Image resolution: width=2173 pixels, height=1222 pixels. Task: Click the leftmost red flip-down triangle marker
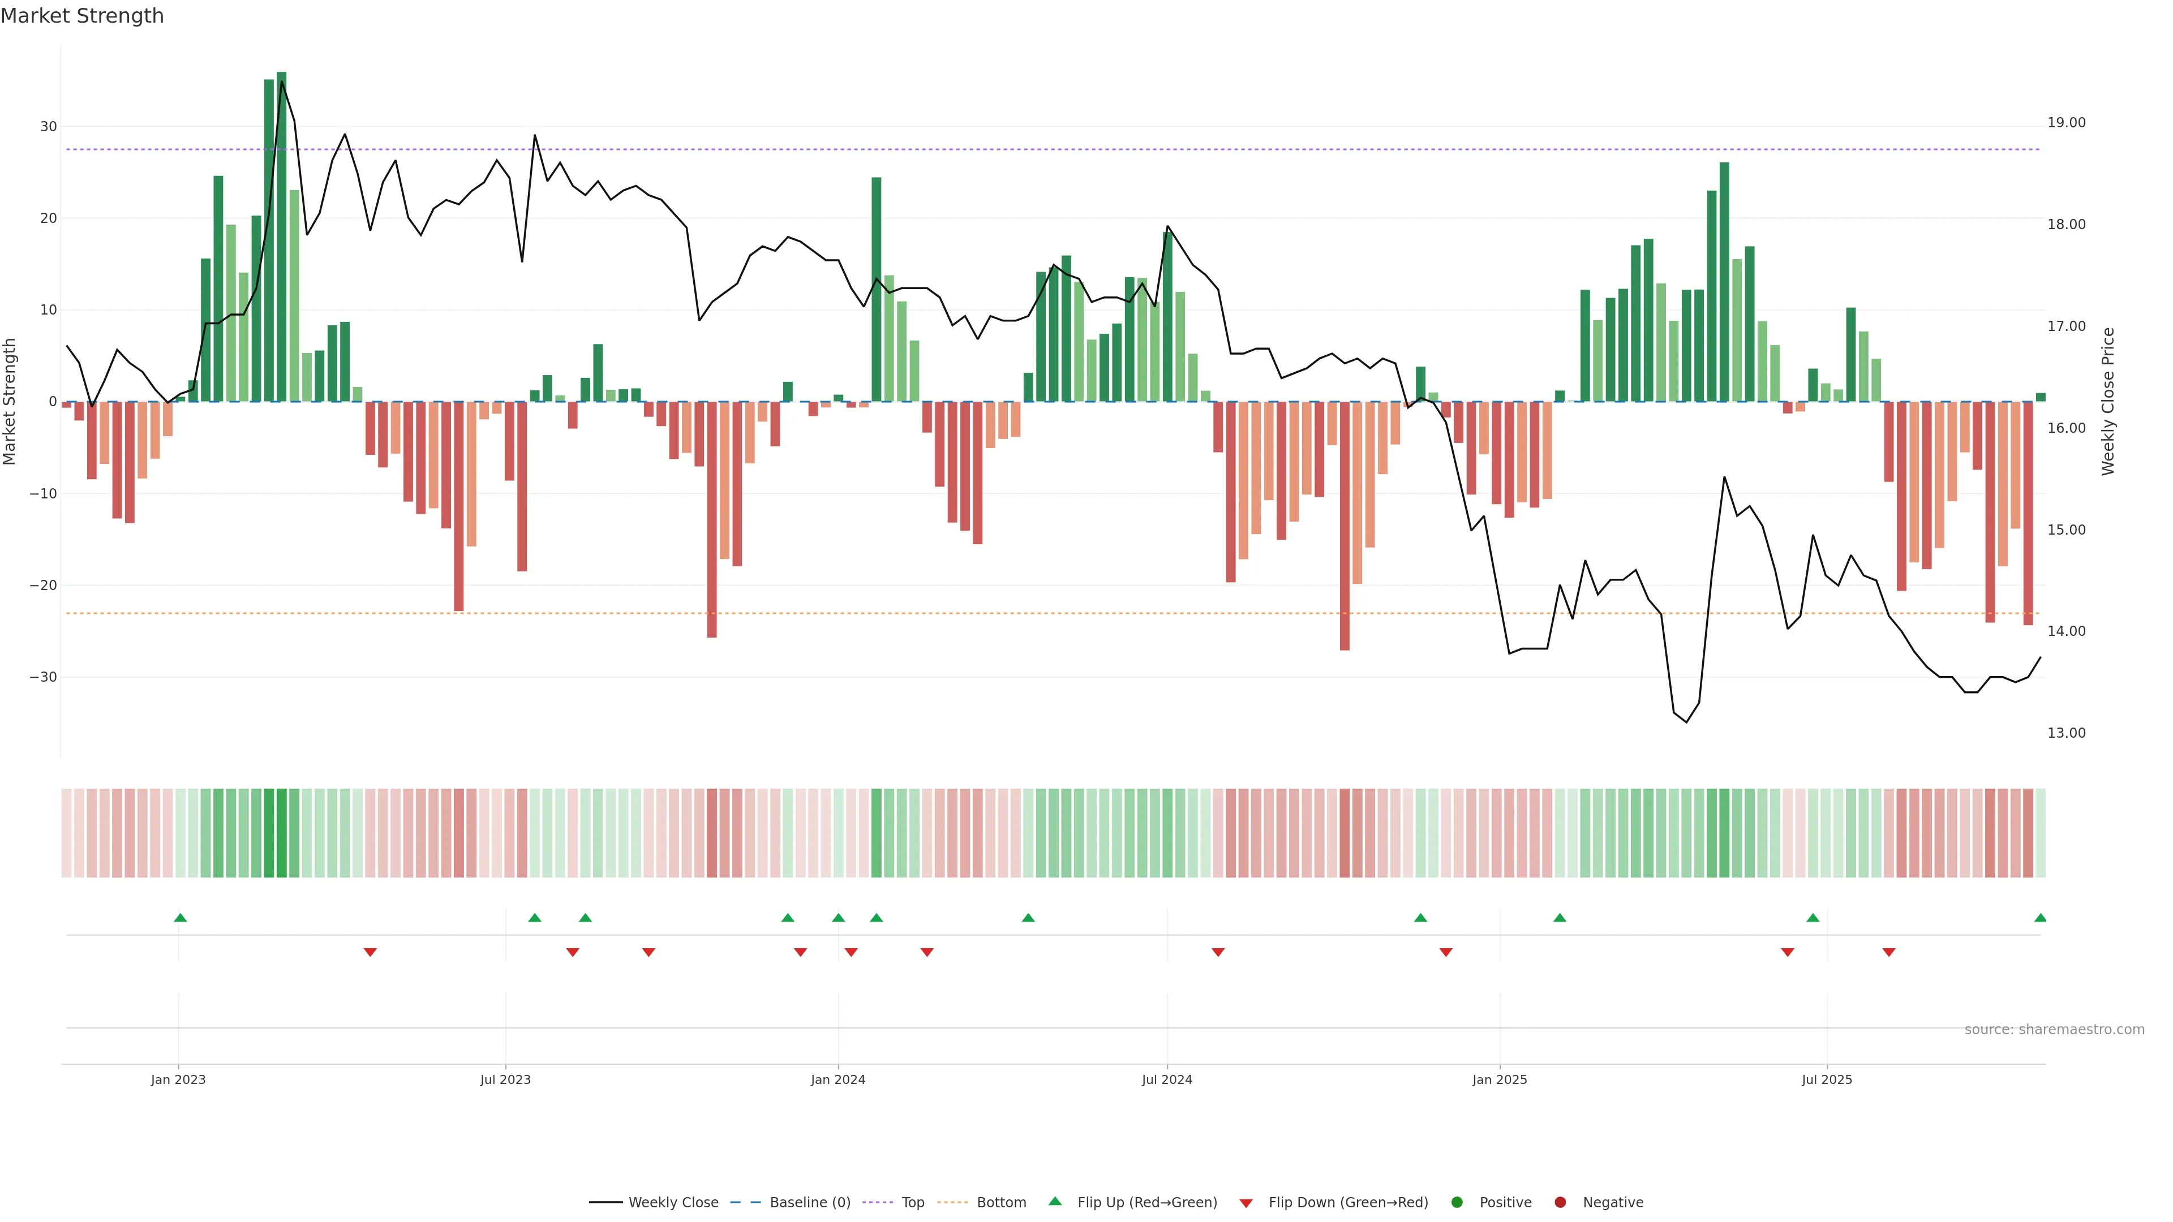click(370, 952)
